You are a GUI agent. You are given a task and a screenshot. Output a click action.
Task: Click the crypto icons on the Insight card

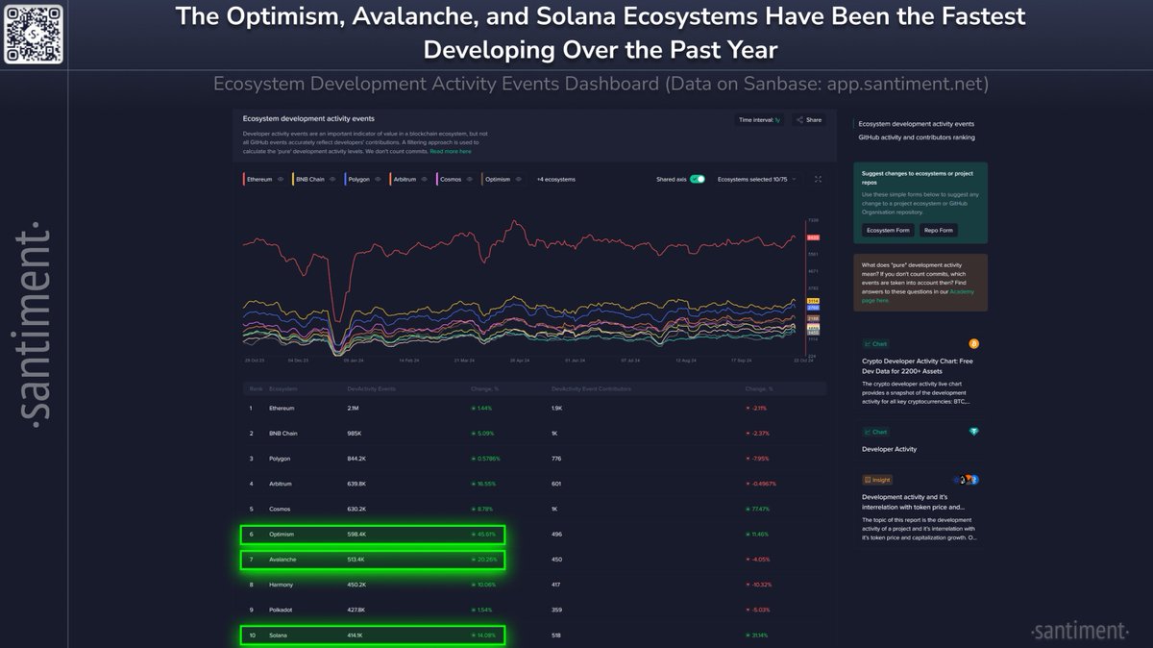966,480
